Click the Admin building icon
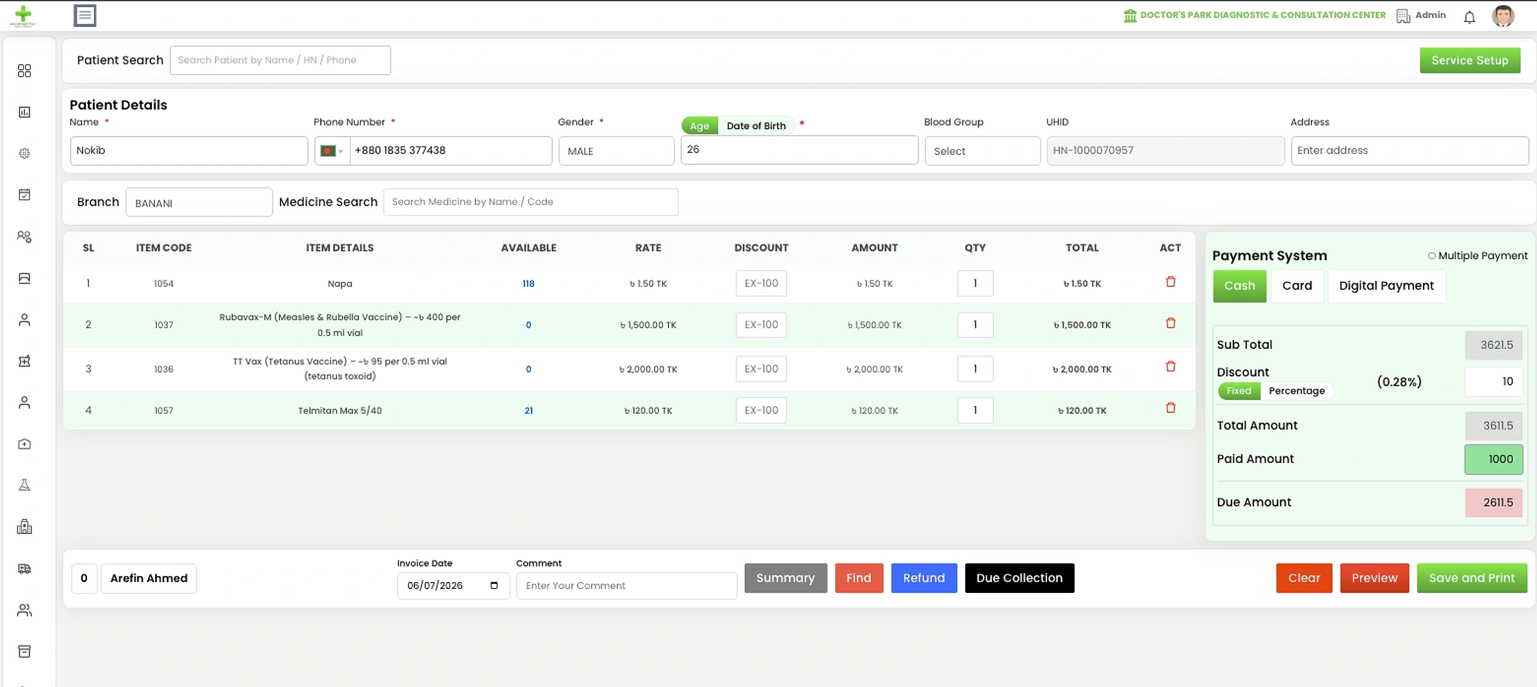1537x687 pixels. click(x=1403, y=15)
